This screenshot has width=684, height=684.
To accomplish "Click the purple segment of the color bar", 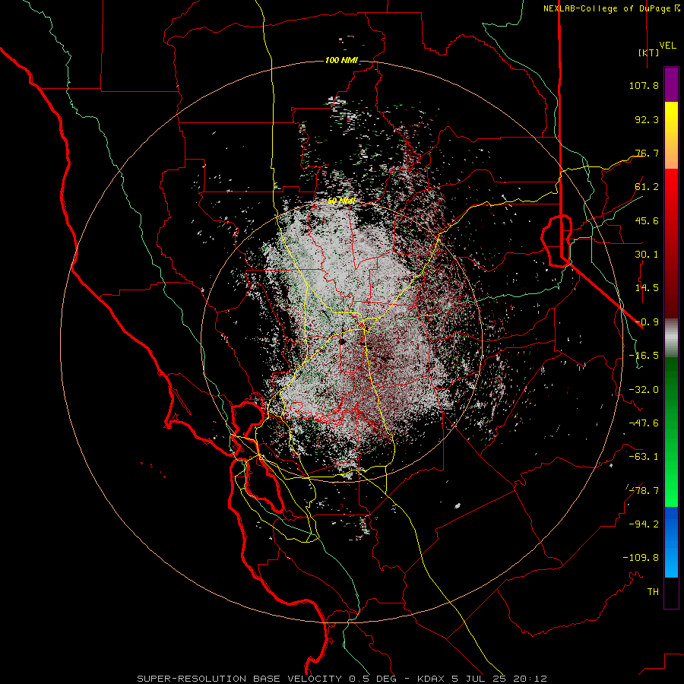I will click(x=671, y=84).
